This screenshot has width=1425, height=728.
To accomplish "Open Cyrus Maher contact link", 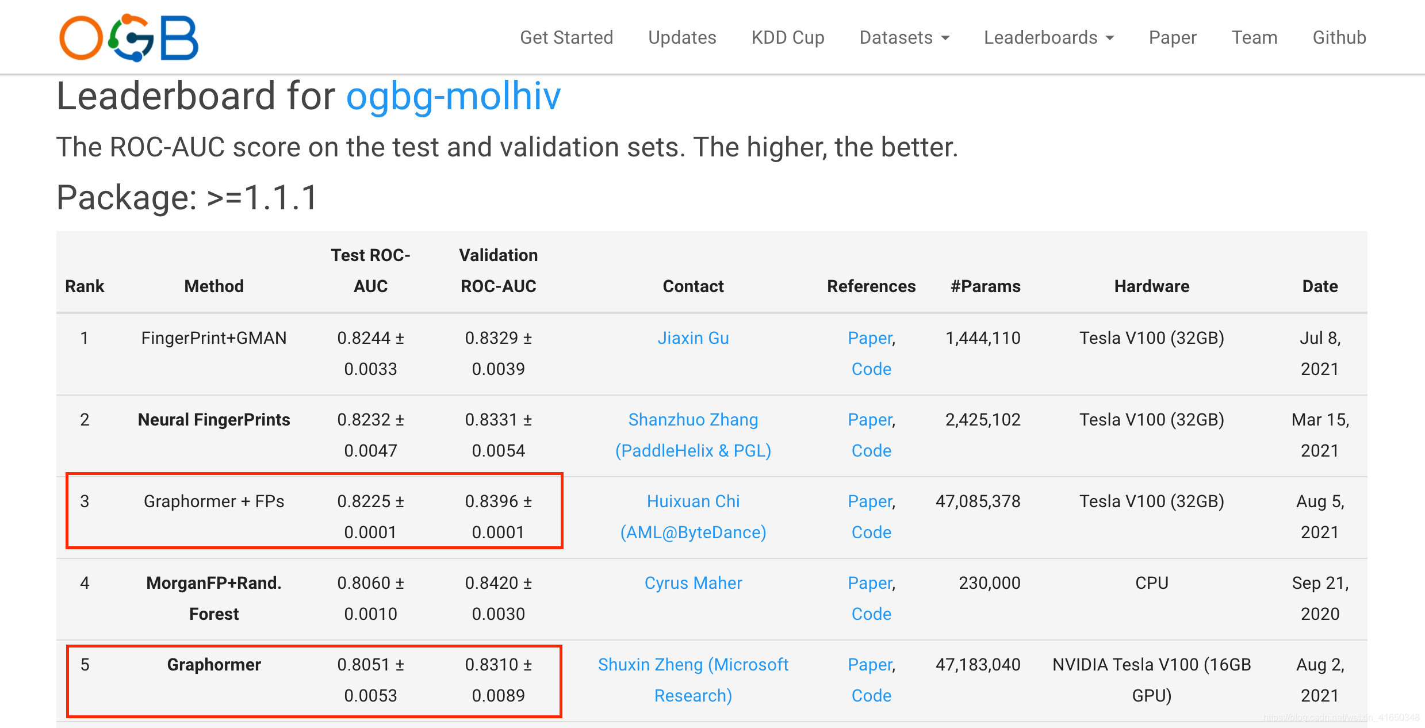I will [x=693, y=583].
